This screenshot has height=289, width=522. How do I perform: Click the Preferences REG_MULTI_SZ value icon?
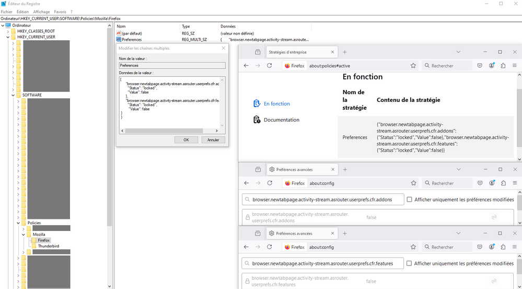118,39
